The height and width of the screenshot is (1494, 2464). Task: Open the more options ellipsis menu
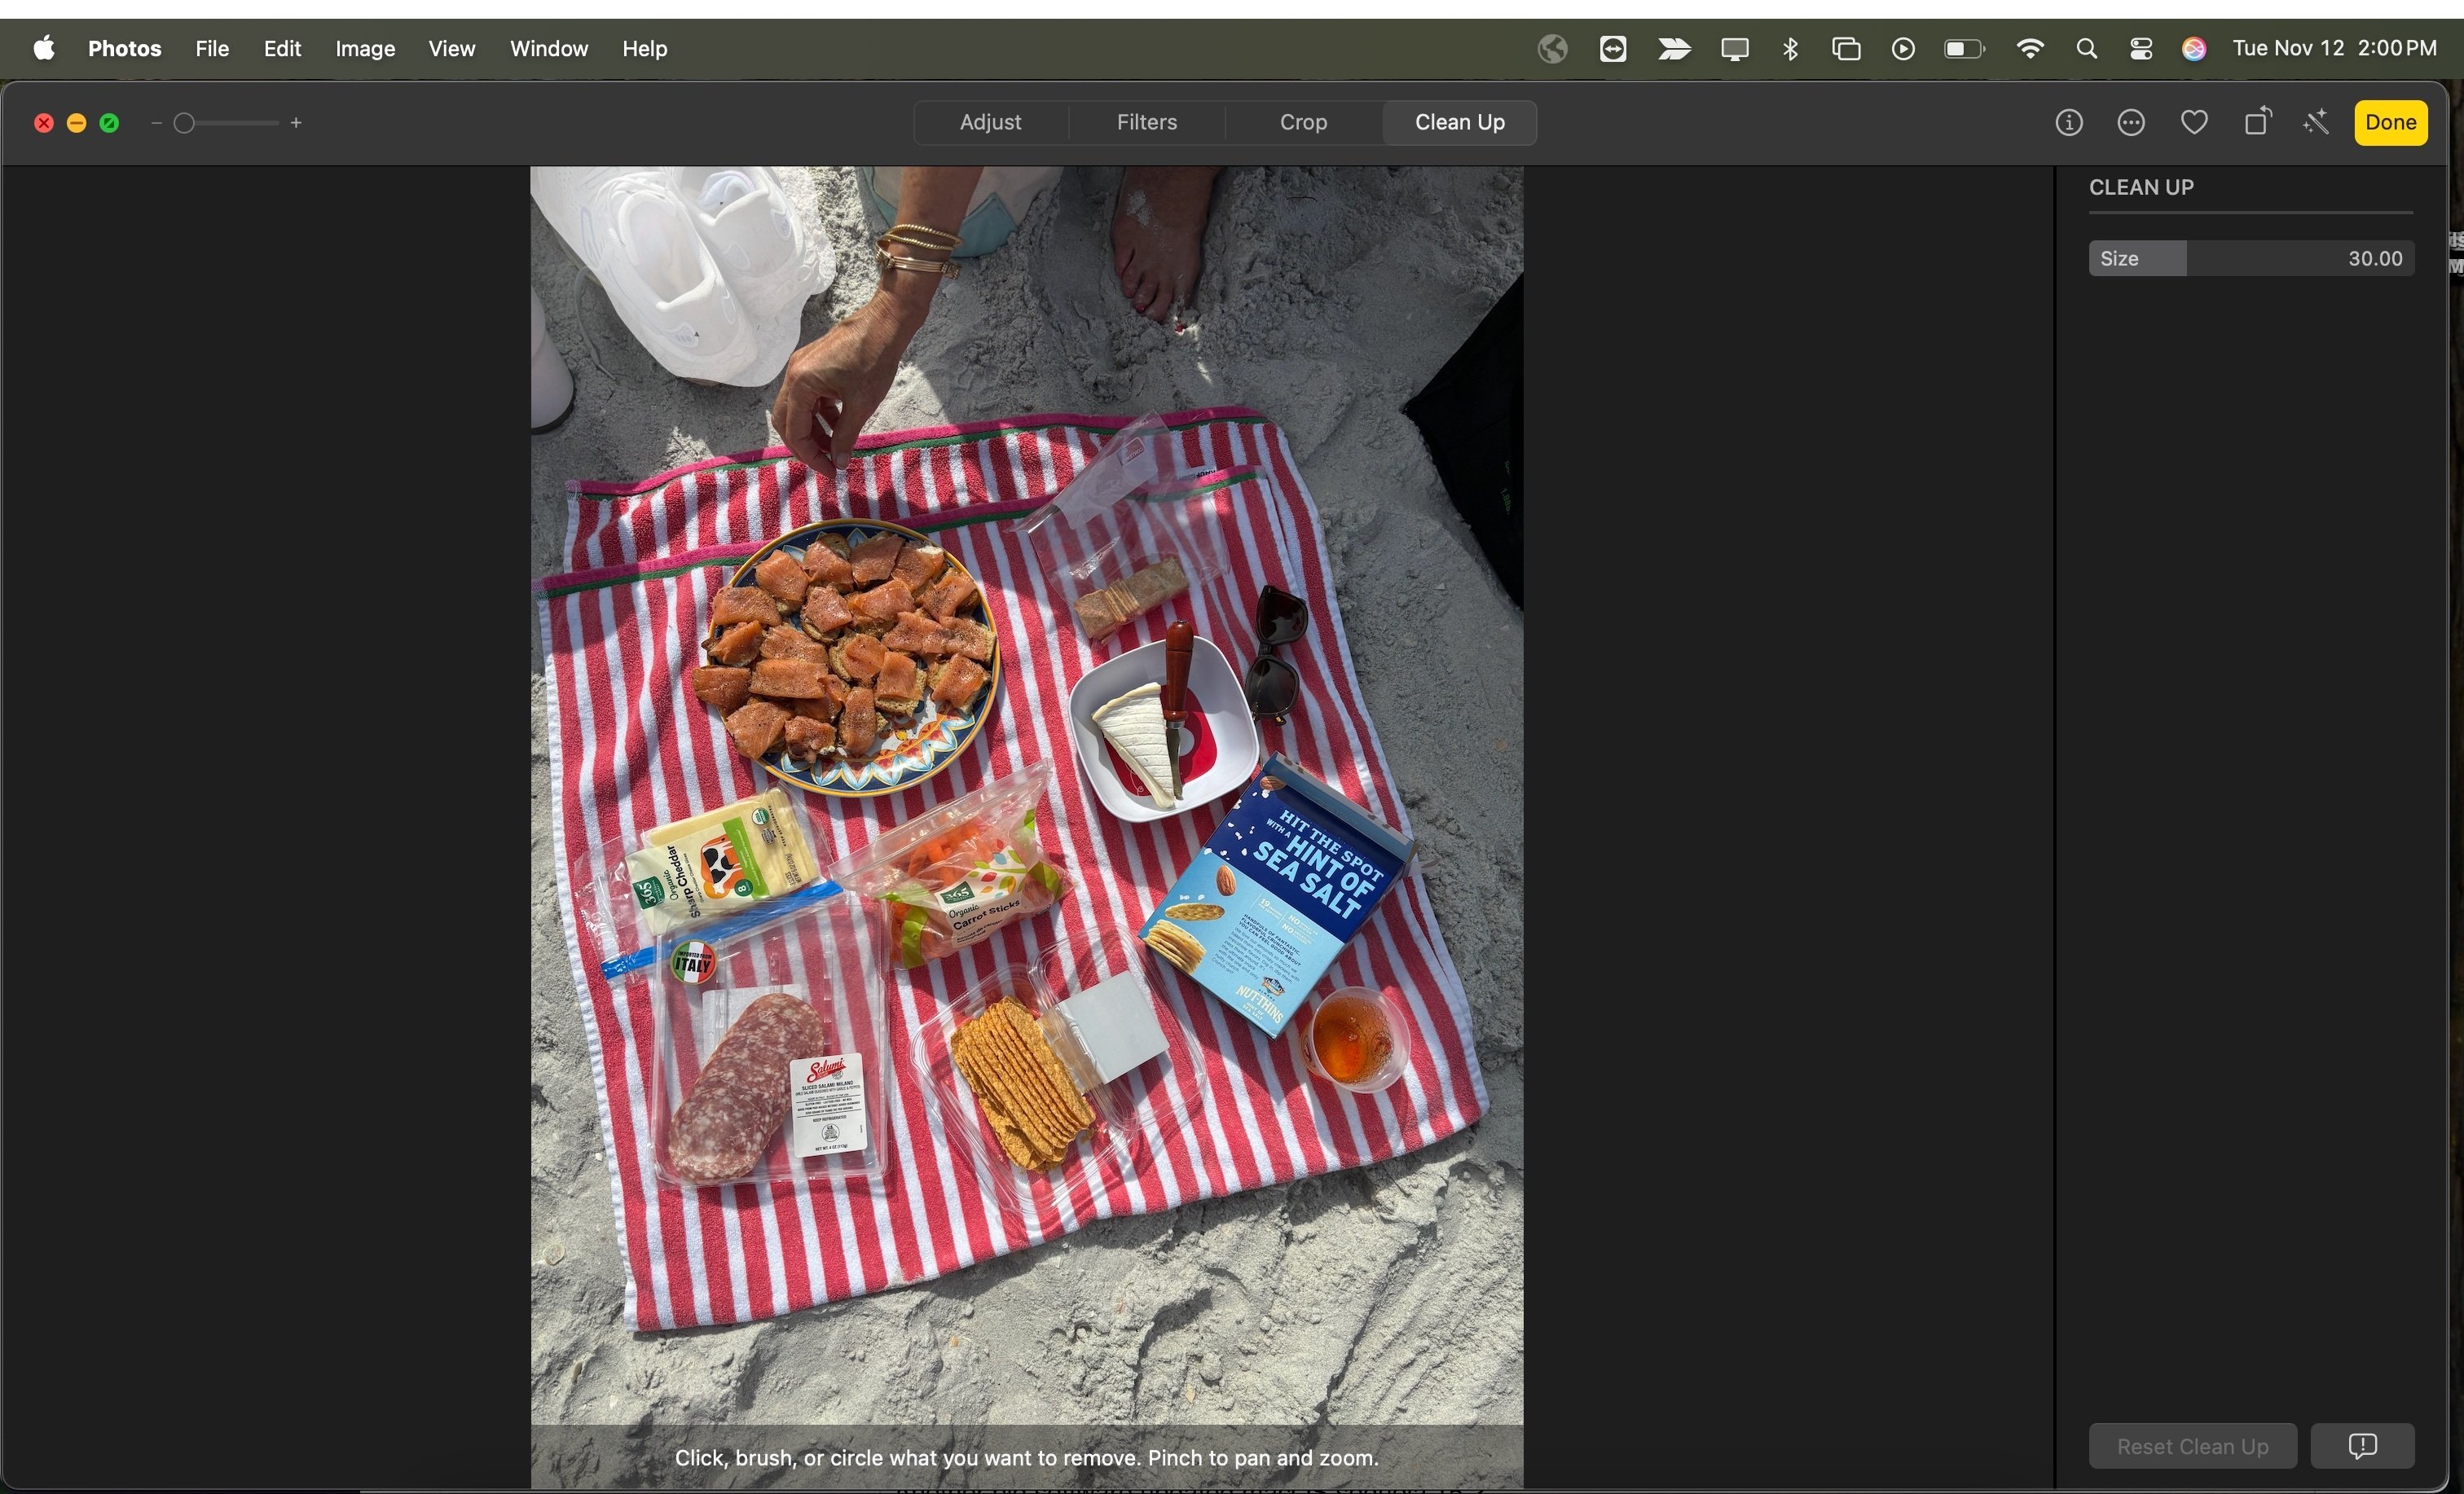2131,122
